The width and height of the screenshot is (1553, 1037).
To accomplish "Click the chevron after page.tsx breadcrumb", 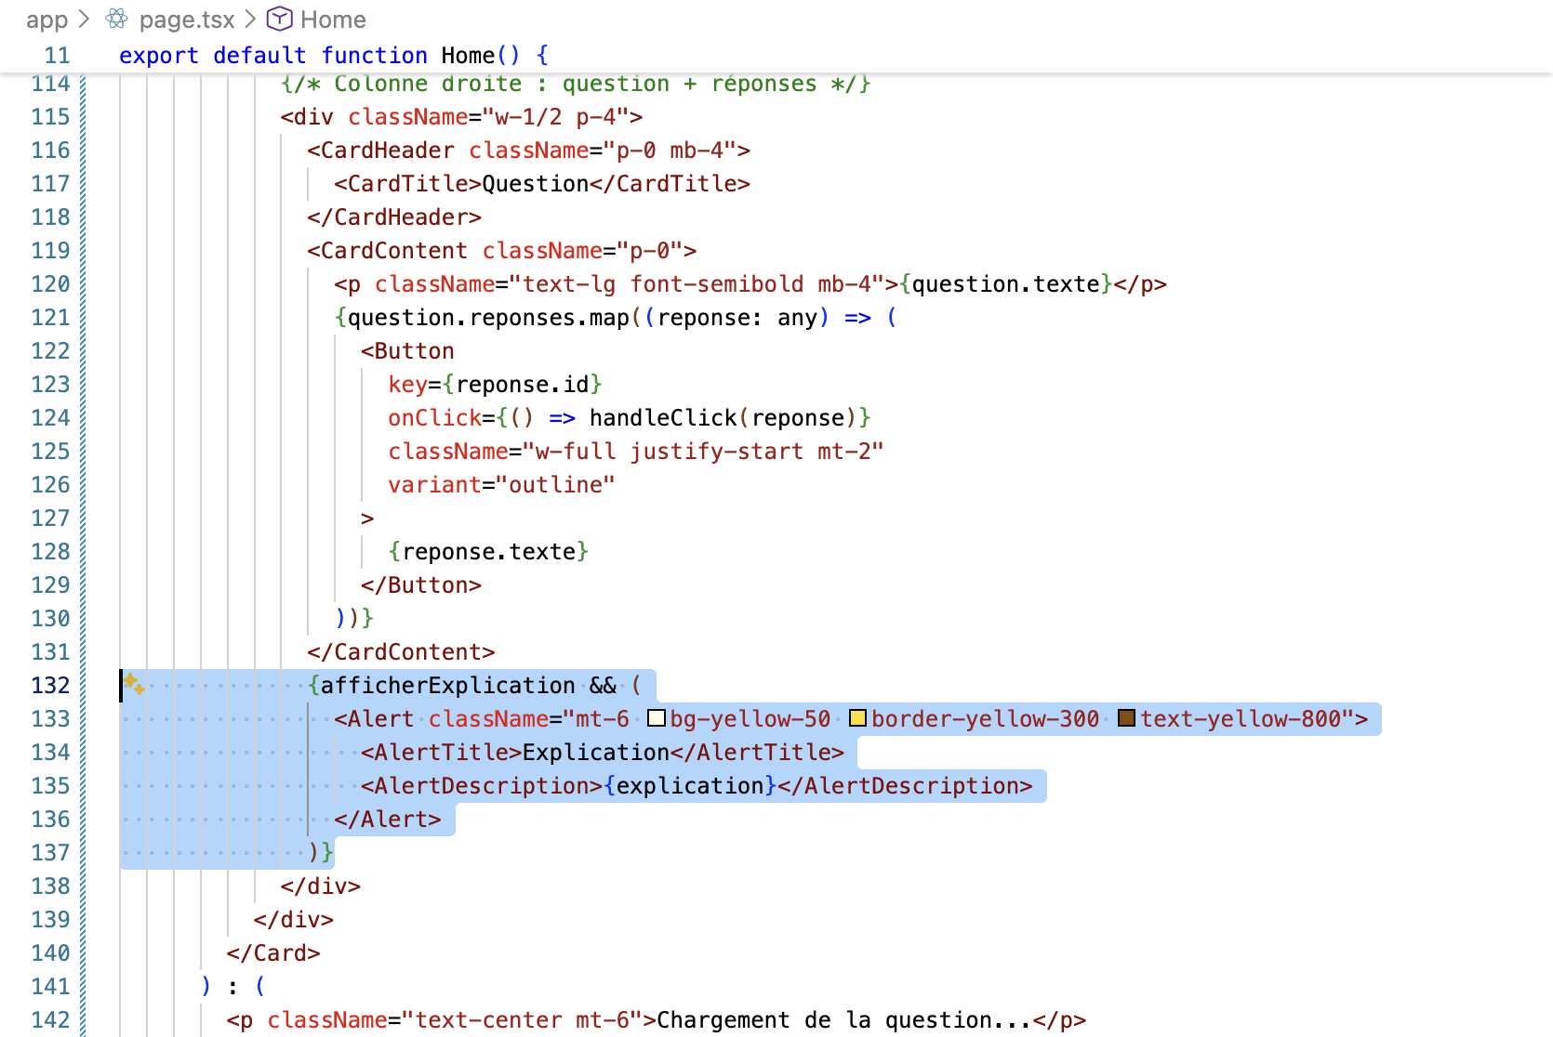I will pyautogui.click(x=250, y=20).
